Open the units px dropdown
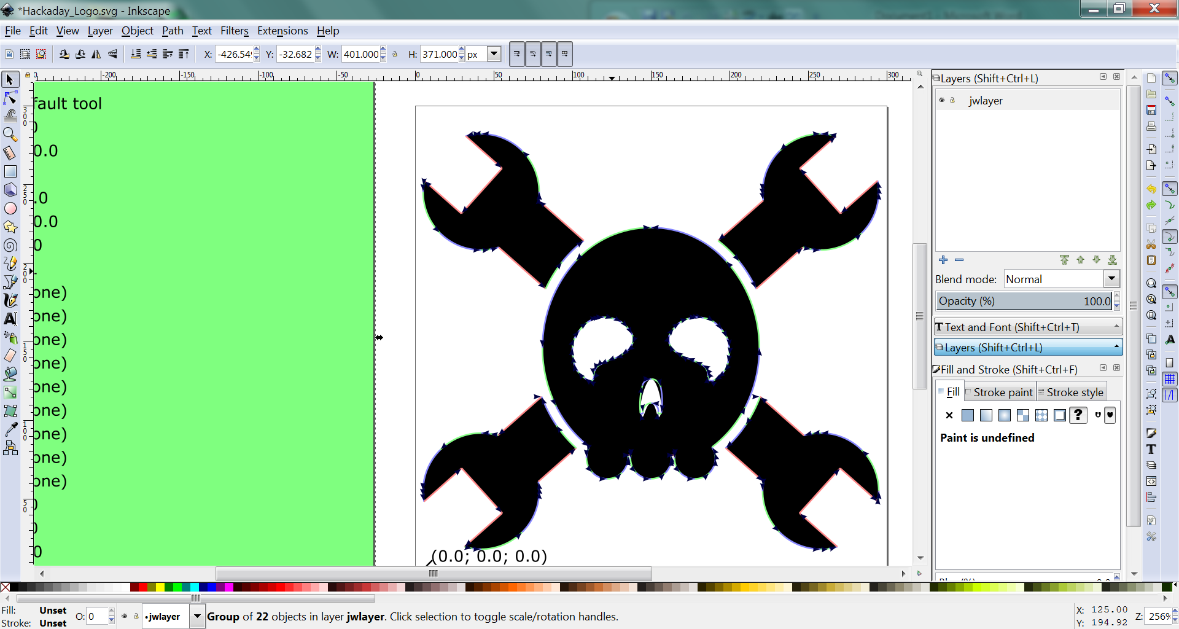 point(494,54)
